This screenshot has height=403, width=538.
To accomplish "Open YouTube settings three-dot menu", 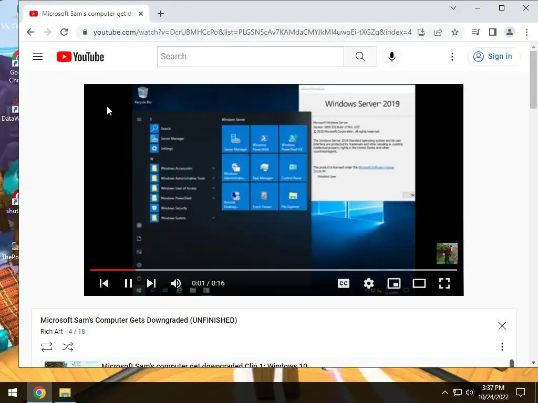I will coord(452,57).
